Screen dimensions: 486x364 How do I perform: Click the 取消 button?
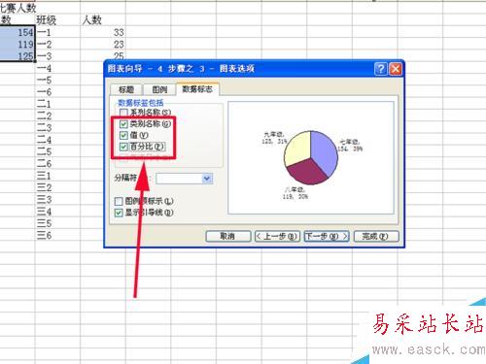pyautogui.click(x=228, y=236)
